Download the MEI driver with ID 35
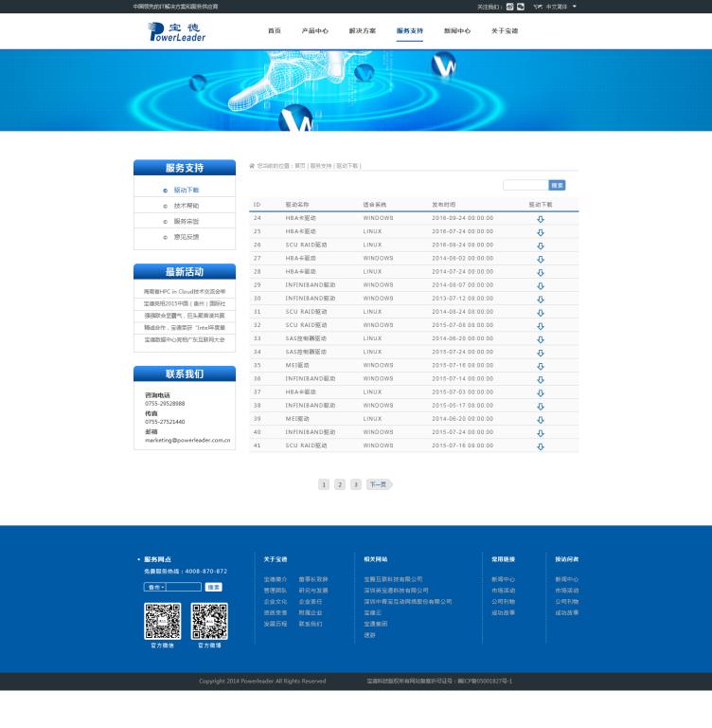The width and height of the screenshot is (712, 728). click(541, 366)
